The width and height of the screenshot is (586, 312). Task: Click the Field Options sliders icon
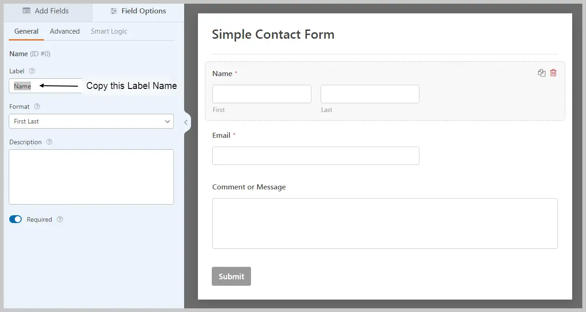(x=114, y=11)
